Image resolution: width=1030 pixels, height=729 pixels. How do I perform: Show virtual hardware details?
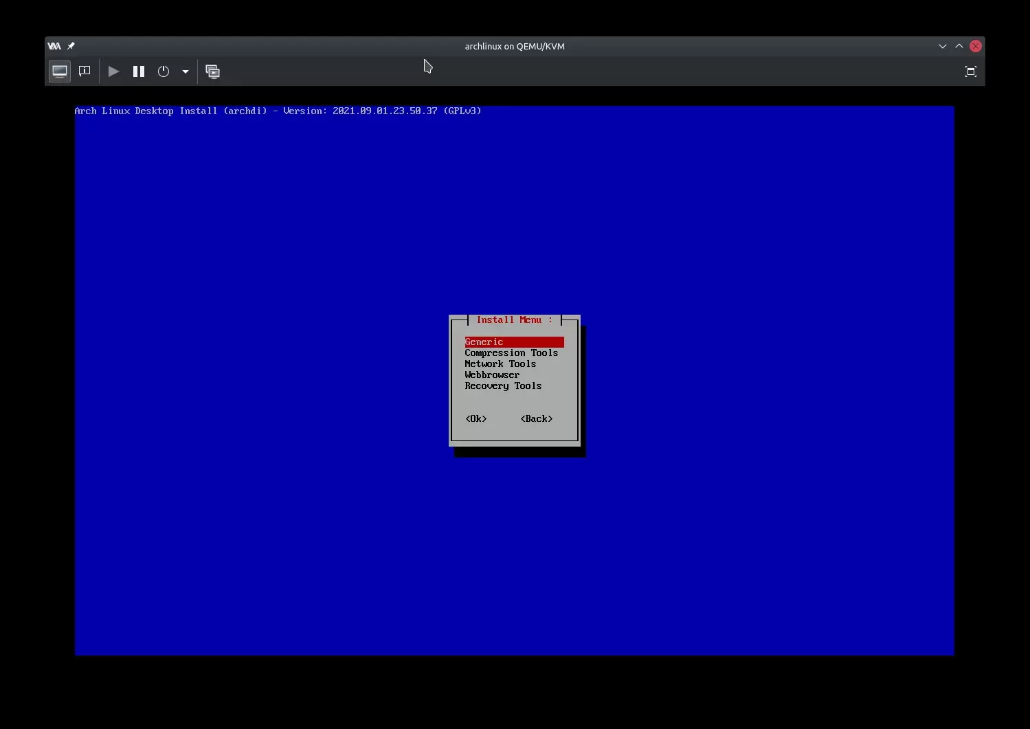(85, 71)
